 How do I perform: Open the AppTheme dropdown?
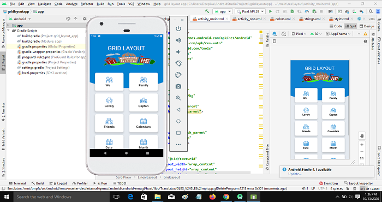coord(338,34)
